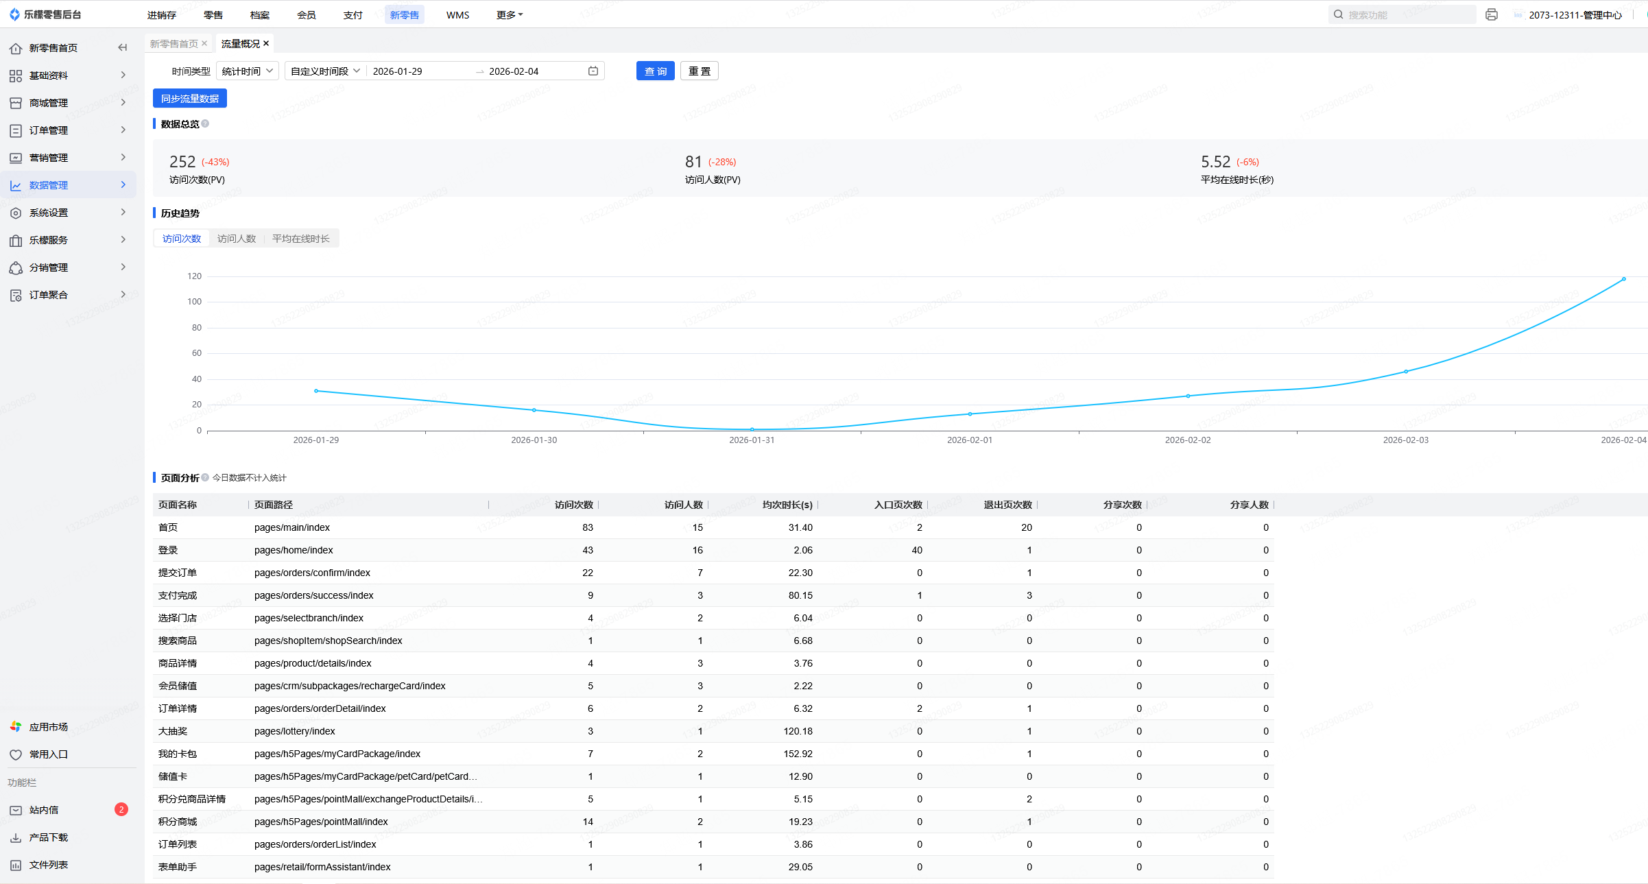Open 站内信 mail inbox icon
This screenshot has width=1648, height=884.
16,810
